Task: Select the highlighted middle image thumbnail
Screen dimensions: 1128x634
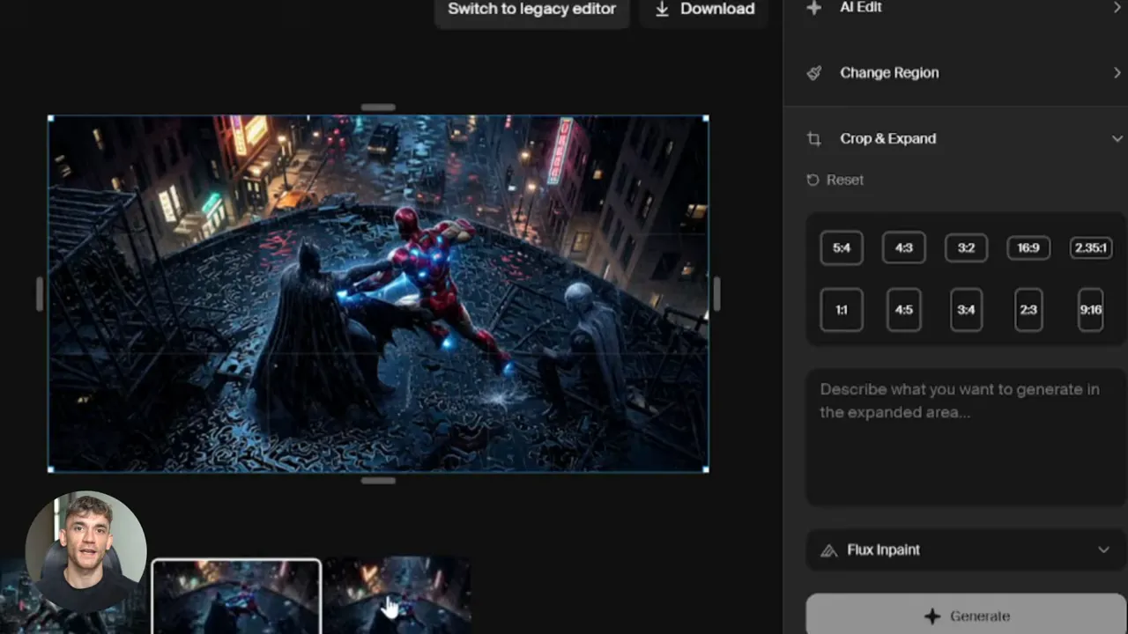Action: coord(236,597)
